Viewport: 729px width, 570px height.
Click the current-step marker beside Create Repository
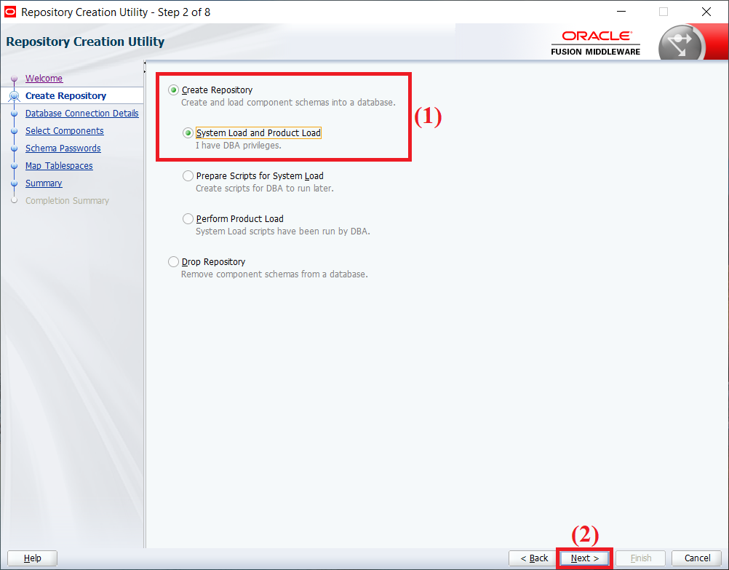coord(15,96)
